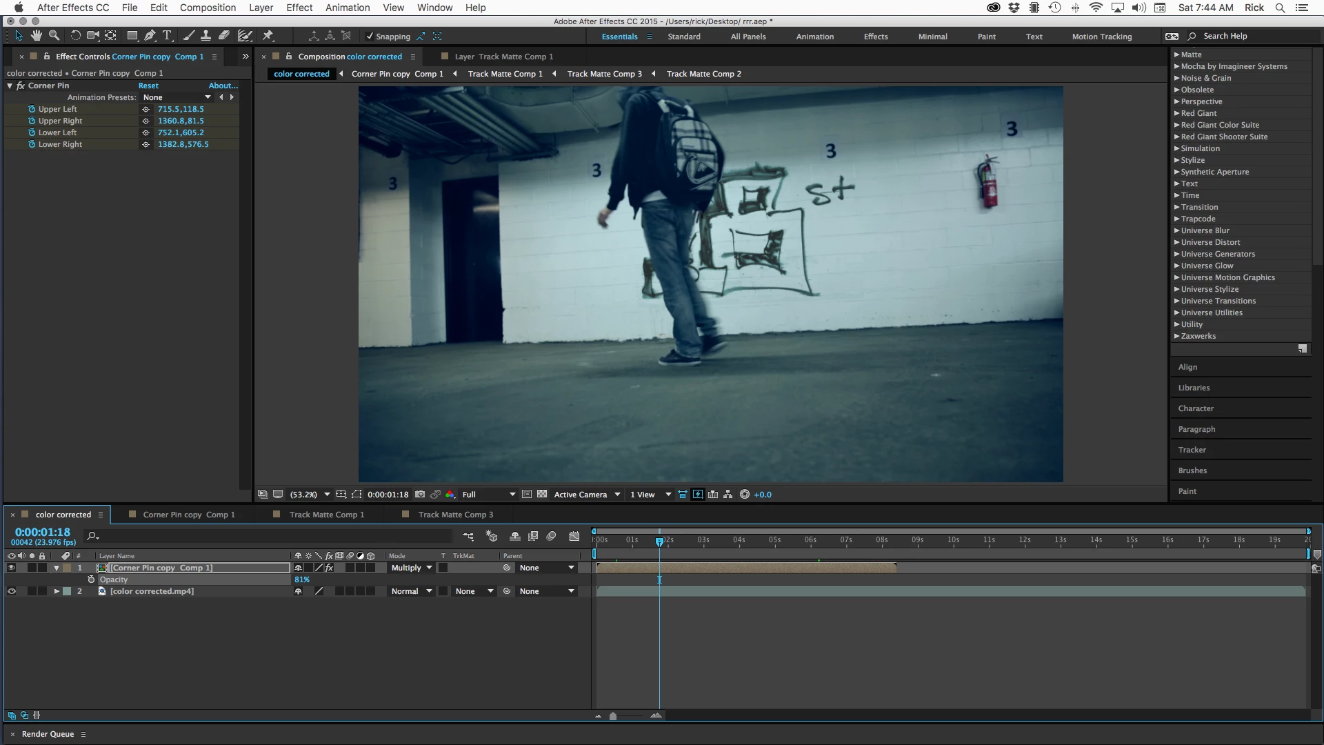
Task: Select the Hand tool
Action: [x=36, y=36]
